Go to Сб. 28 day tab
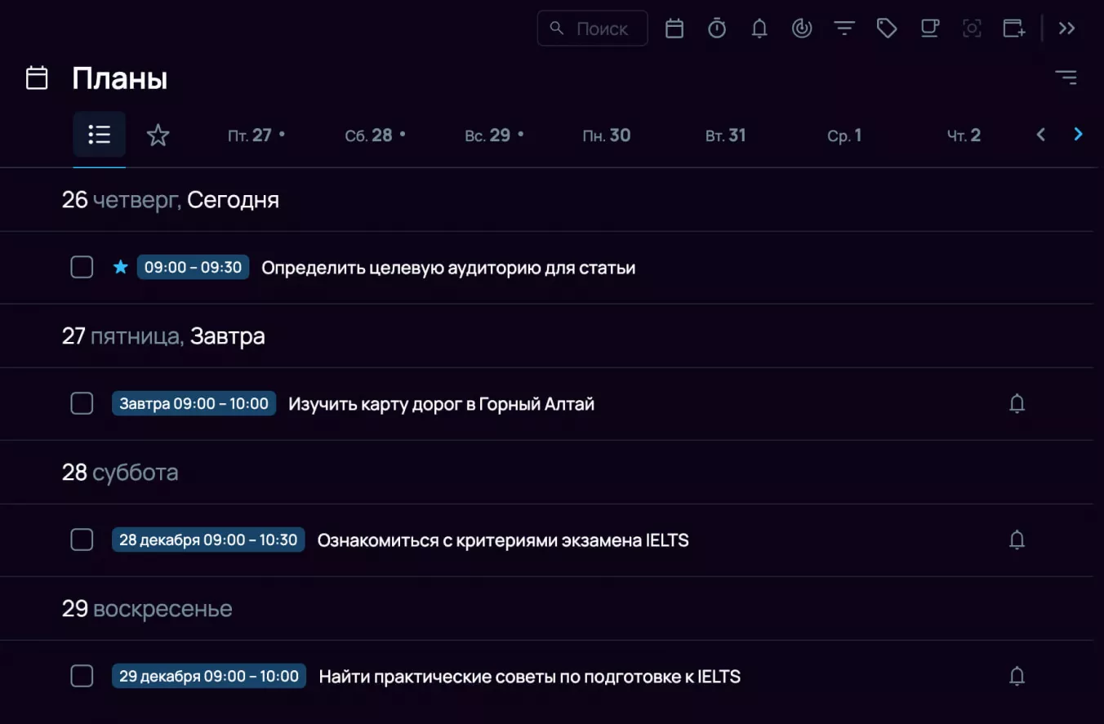 click(x=376, y=135)
